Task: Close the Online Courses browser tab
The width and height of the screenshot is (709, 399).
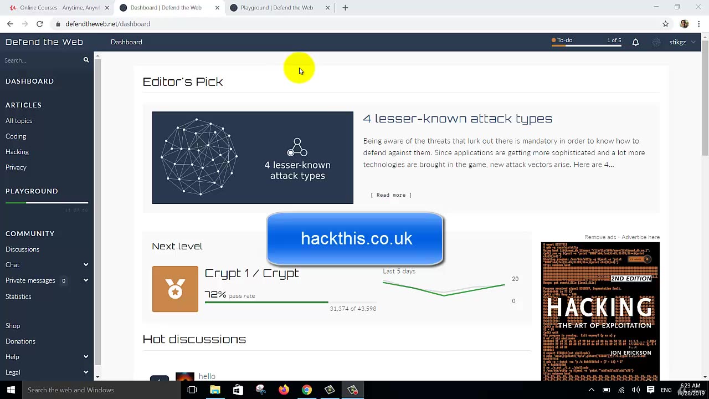Action: point(107,8)
